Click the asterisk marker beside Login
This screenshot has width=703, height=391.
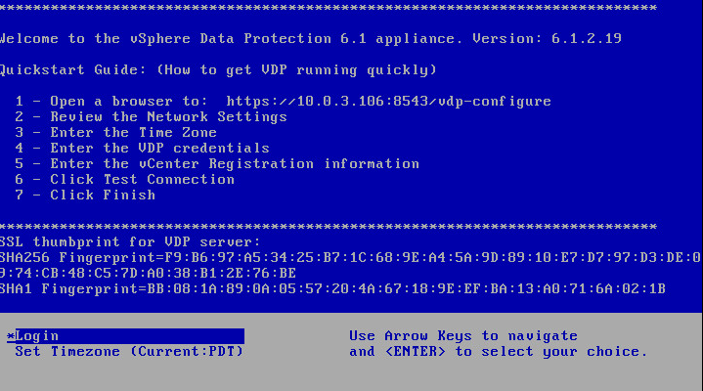tap(10, 336)
